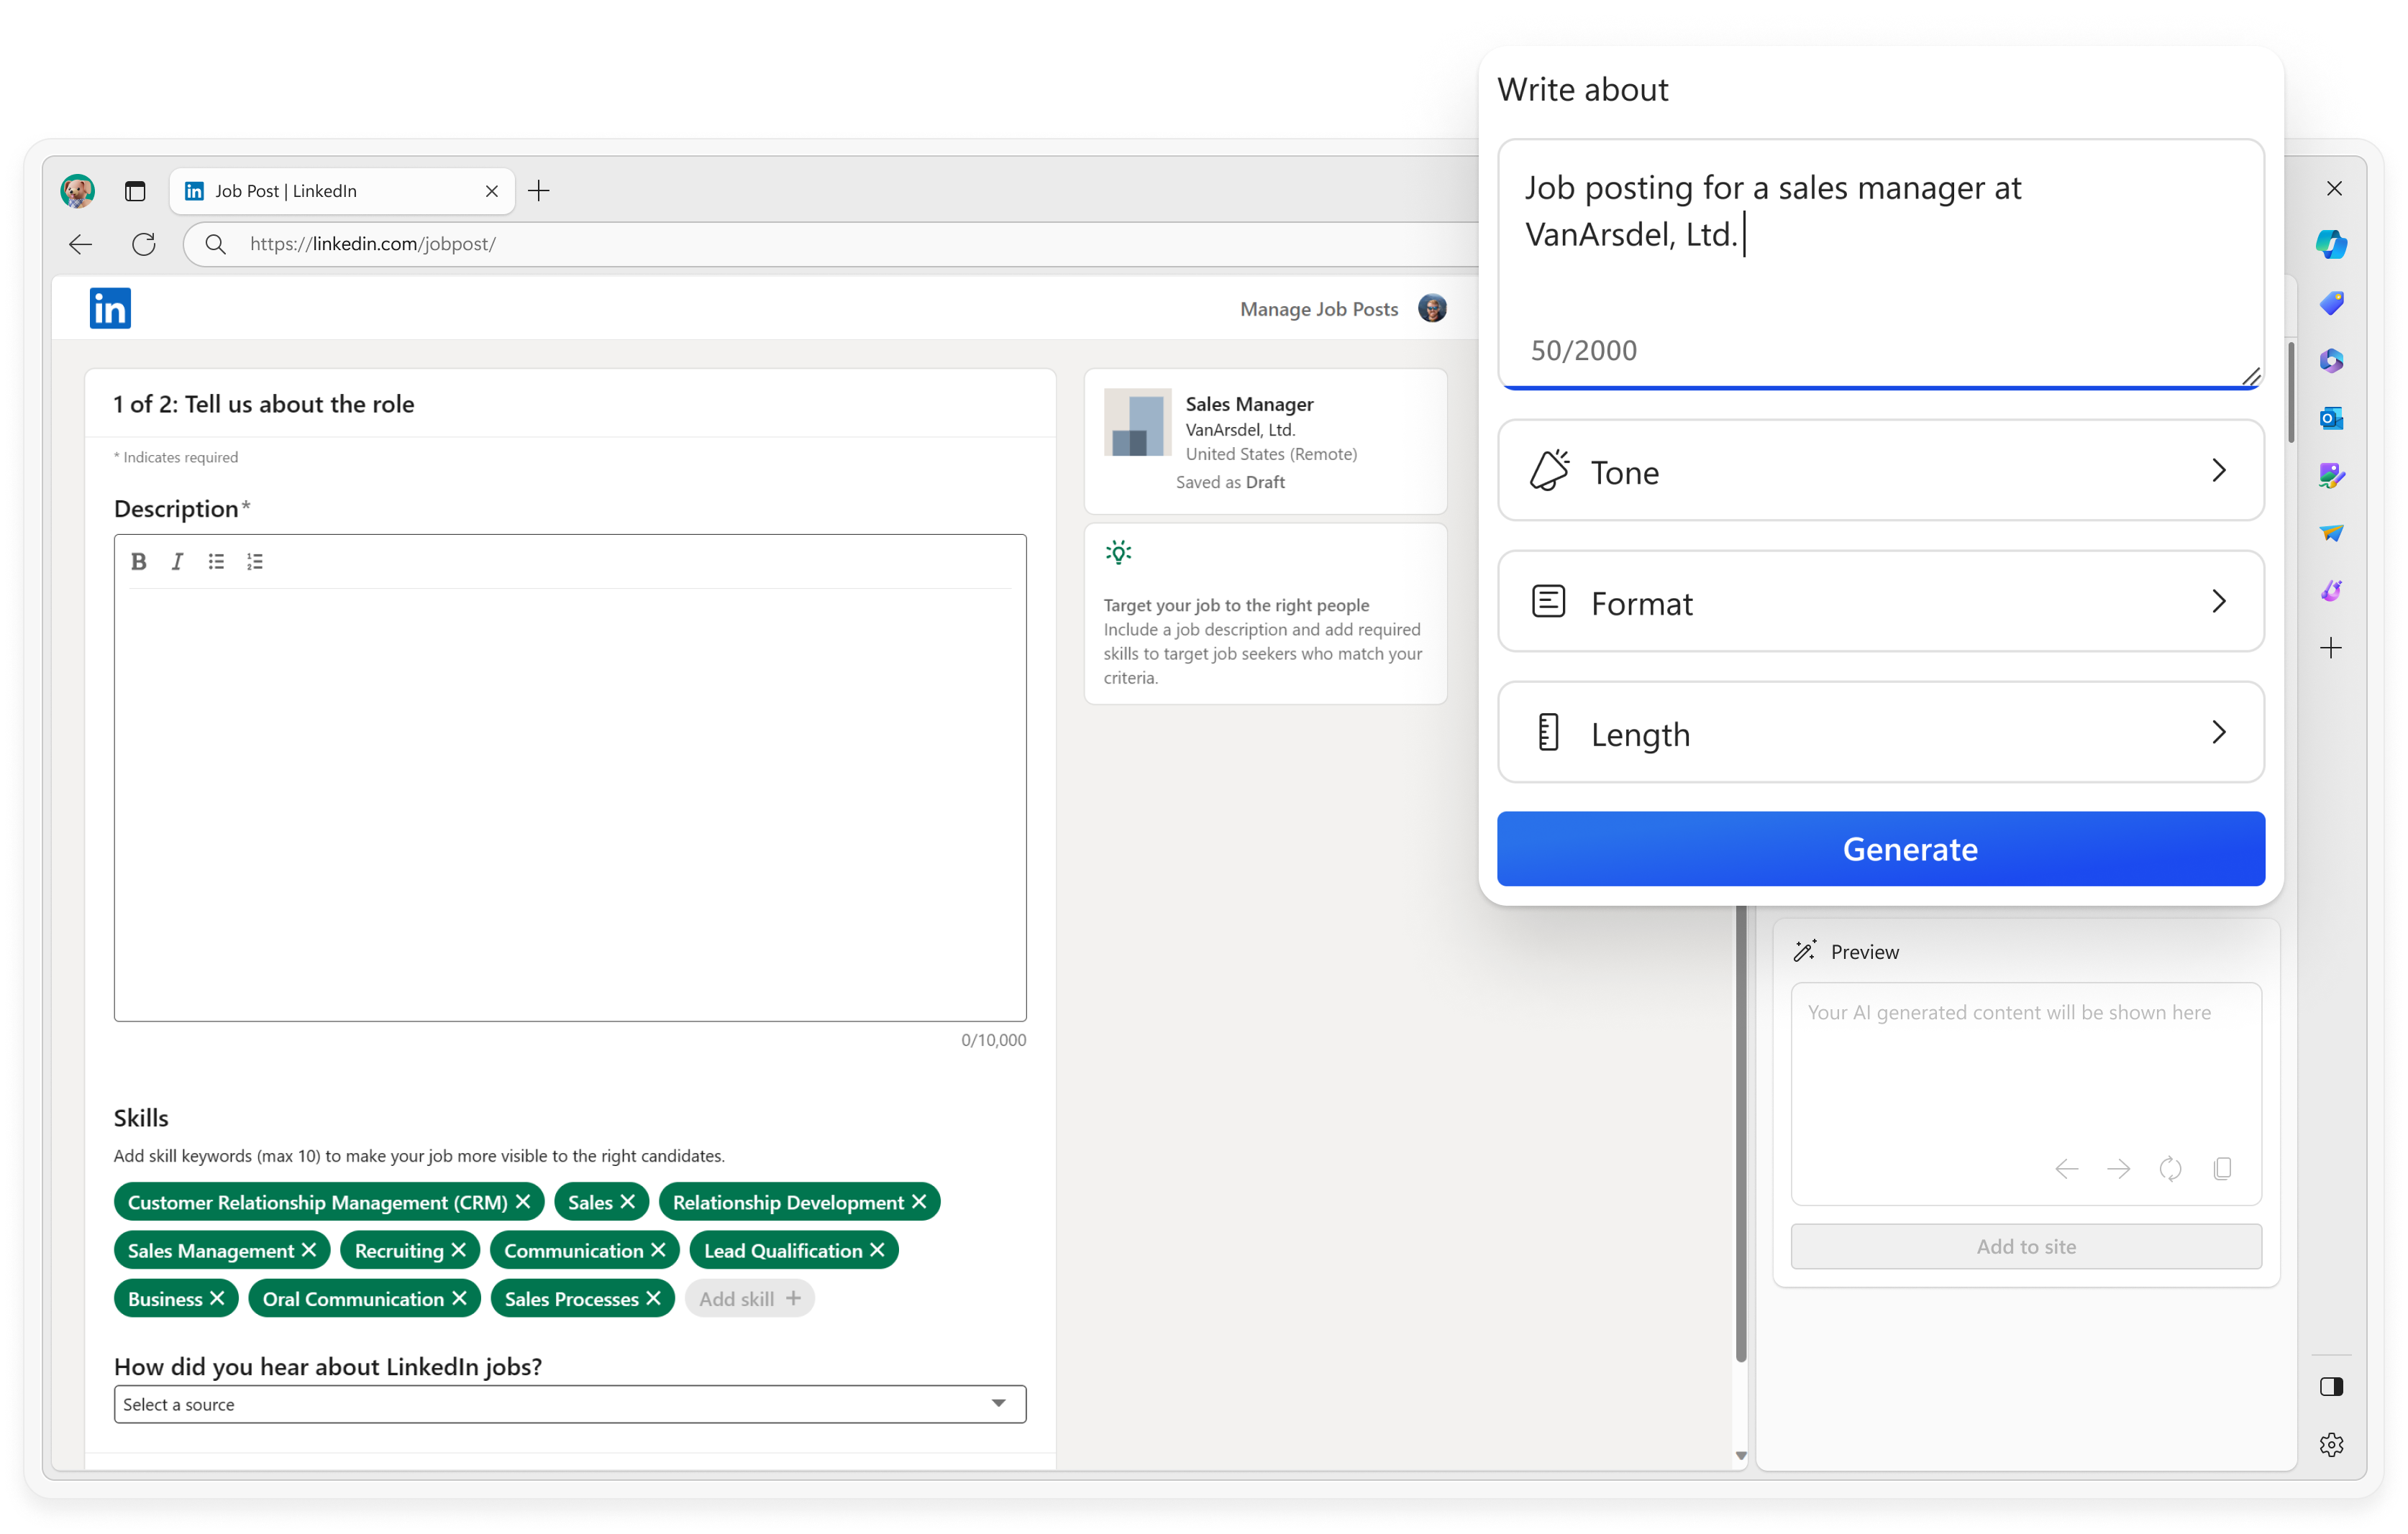Remove the Oral Communication skill
Screen dimensions: 2408x1534
tap(459, 1298)
